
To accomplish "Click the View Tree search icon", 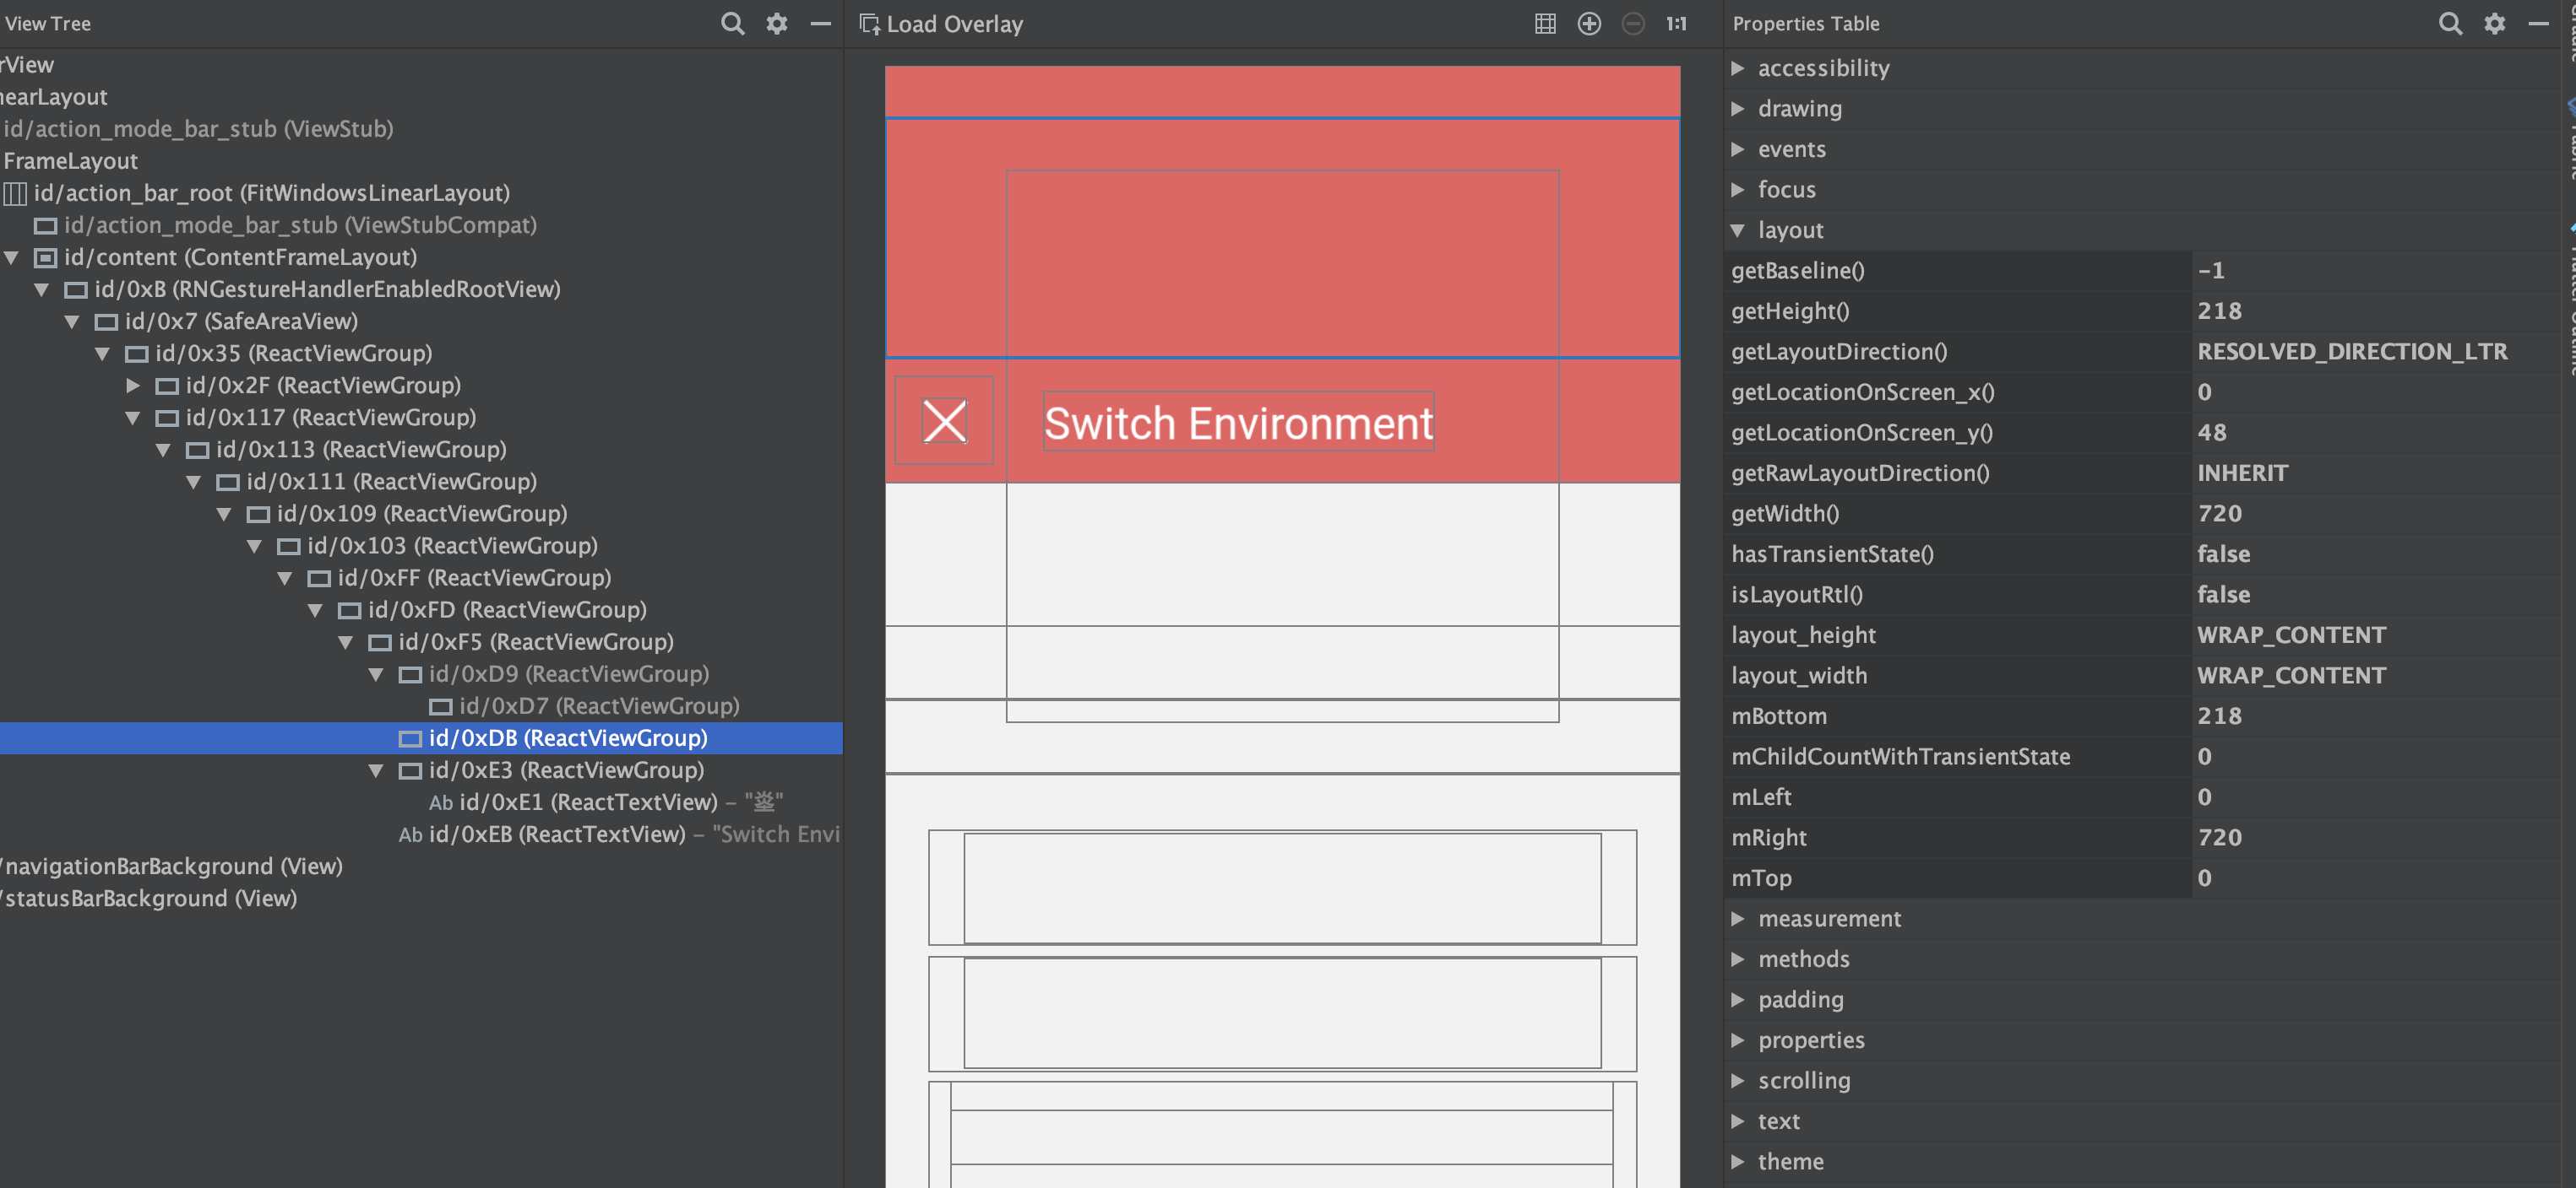I will pyautogui.click(x=732, y=23).
